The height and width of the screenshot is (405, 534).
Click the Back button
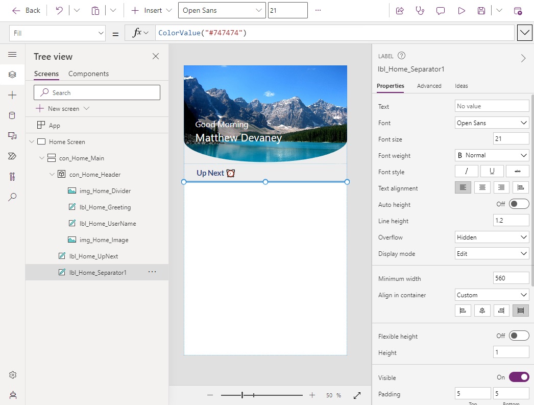click(x=26, y=10)
